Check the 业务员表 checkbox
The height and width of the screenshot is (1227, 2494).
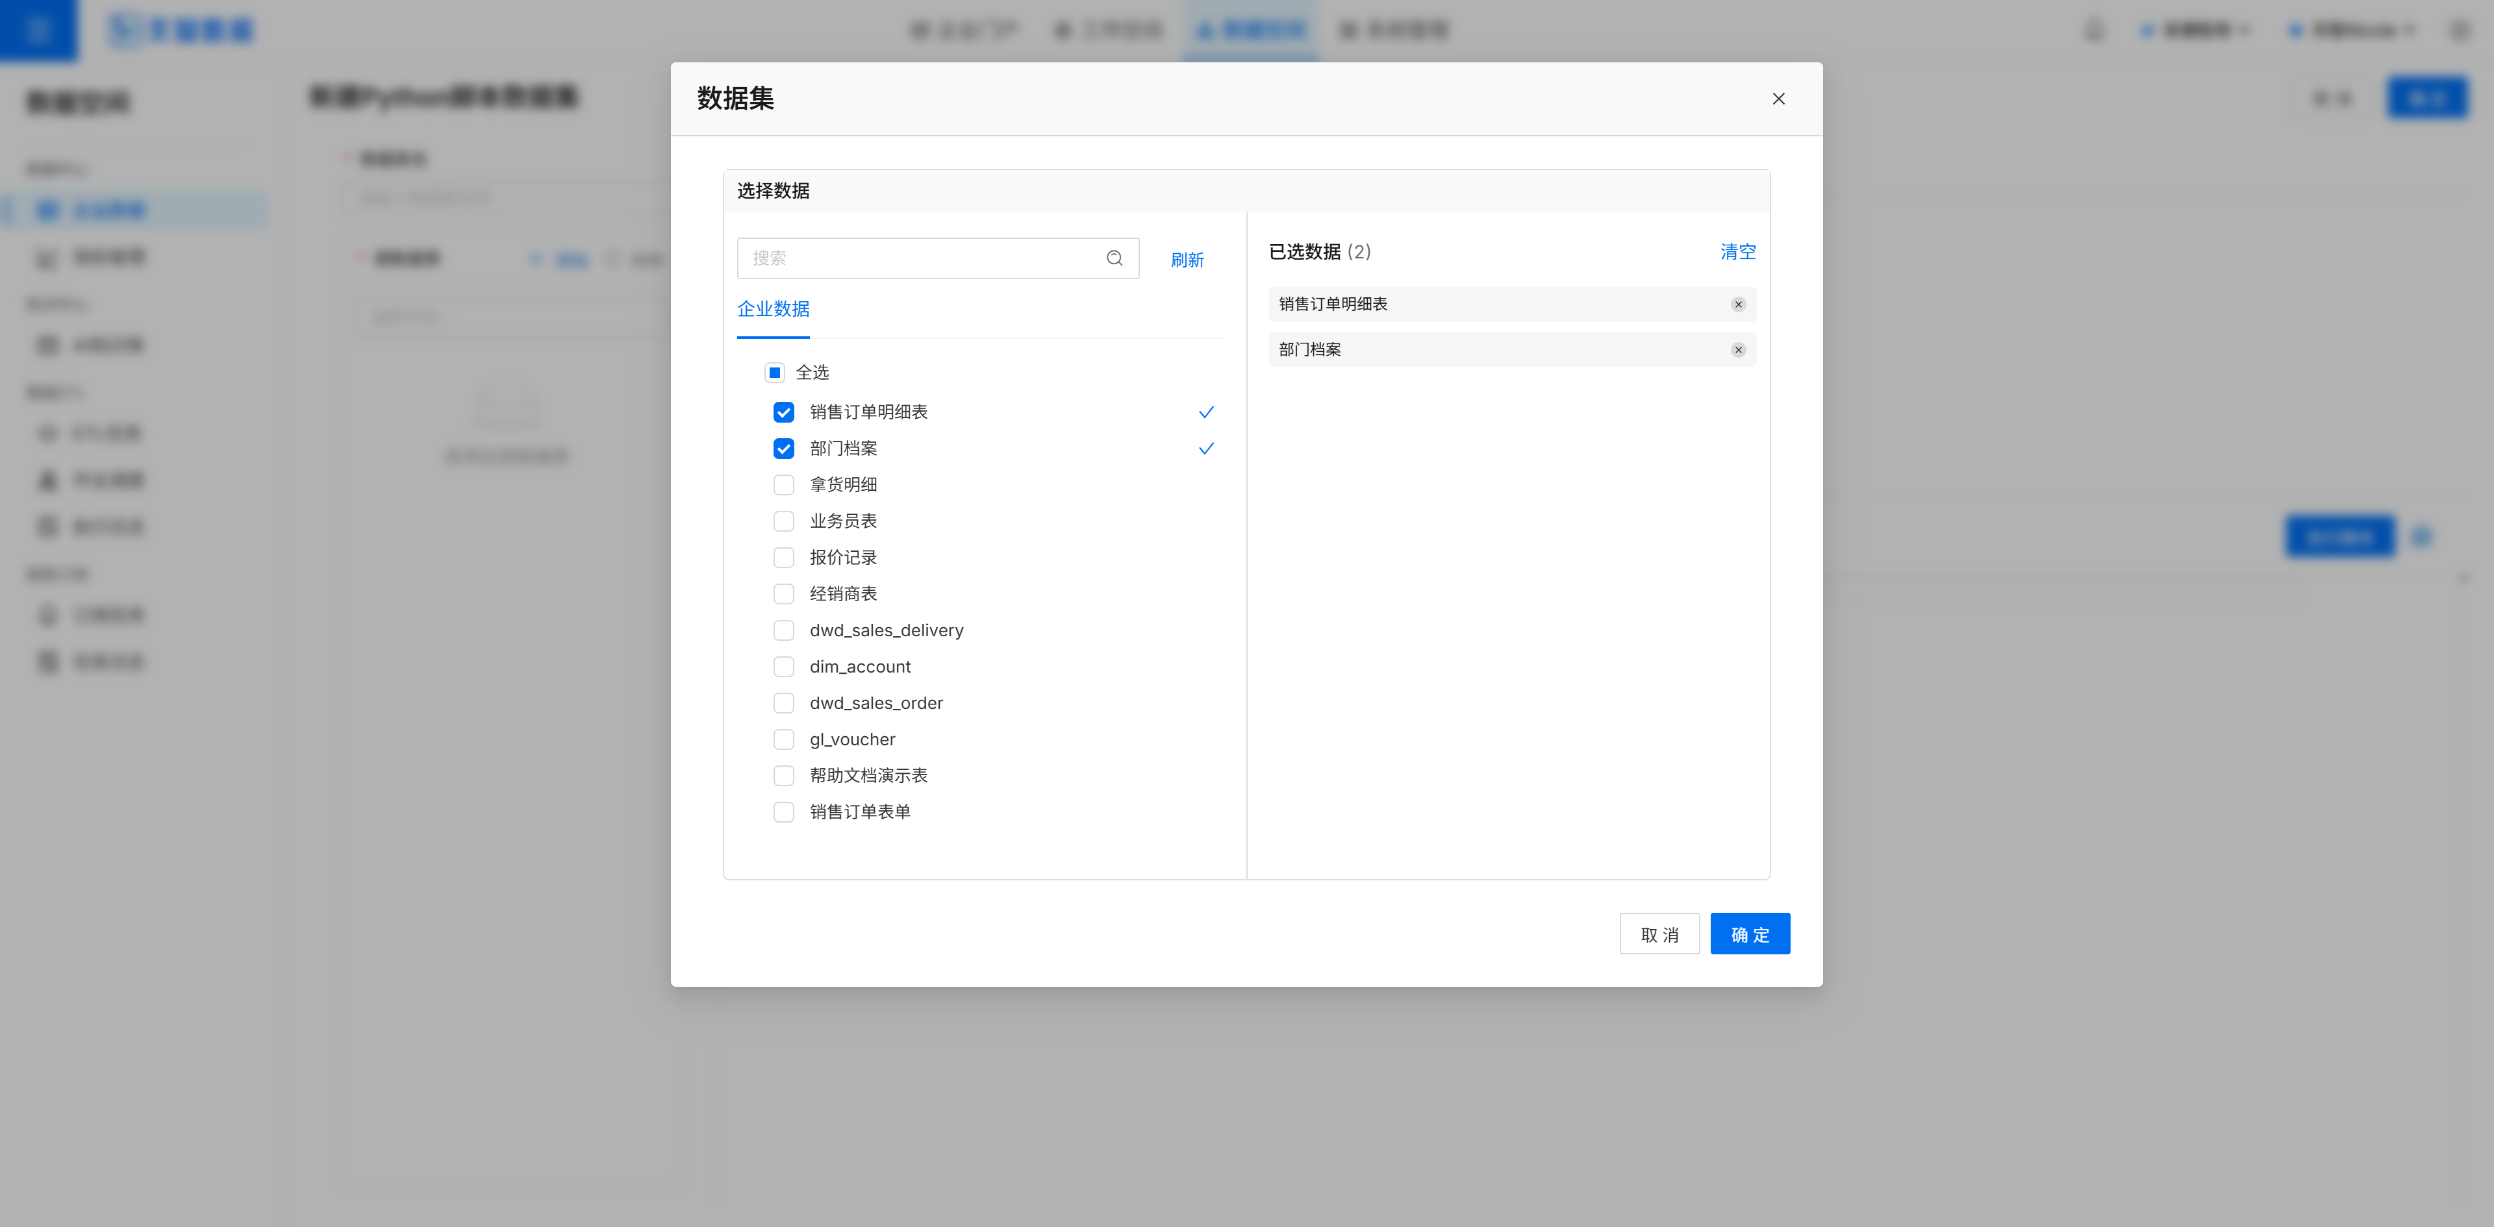coord(783,521)
